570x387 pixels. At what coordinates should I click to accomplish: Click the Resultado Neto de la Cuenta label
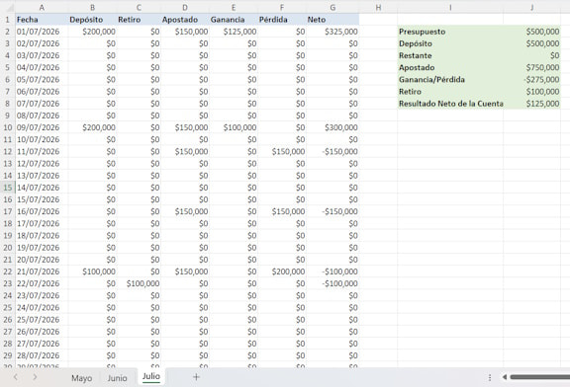pyautogui.click(x=450, y=104)
